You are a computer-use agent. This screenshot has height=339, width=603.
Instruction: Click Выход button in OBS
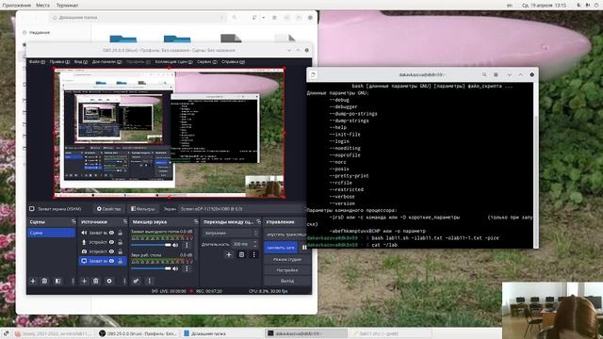[x=286, y=281]
